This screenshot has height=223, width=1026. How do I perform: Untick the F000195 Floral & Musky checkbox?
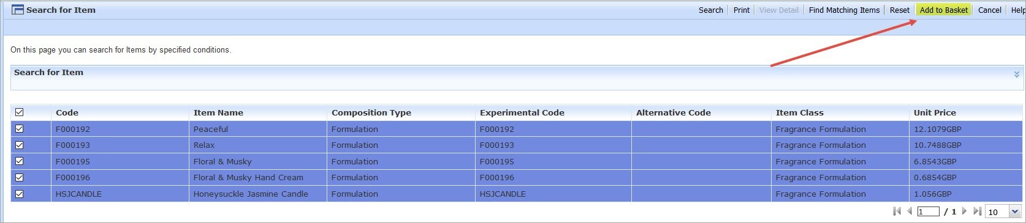click(x=19, y=161)
